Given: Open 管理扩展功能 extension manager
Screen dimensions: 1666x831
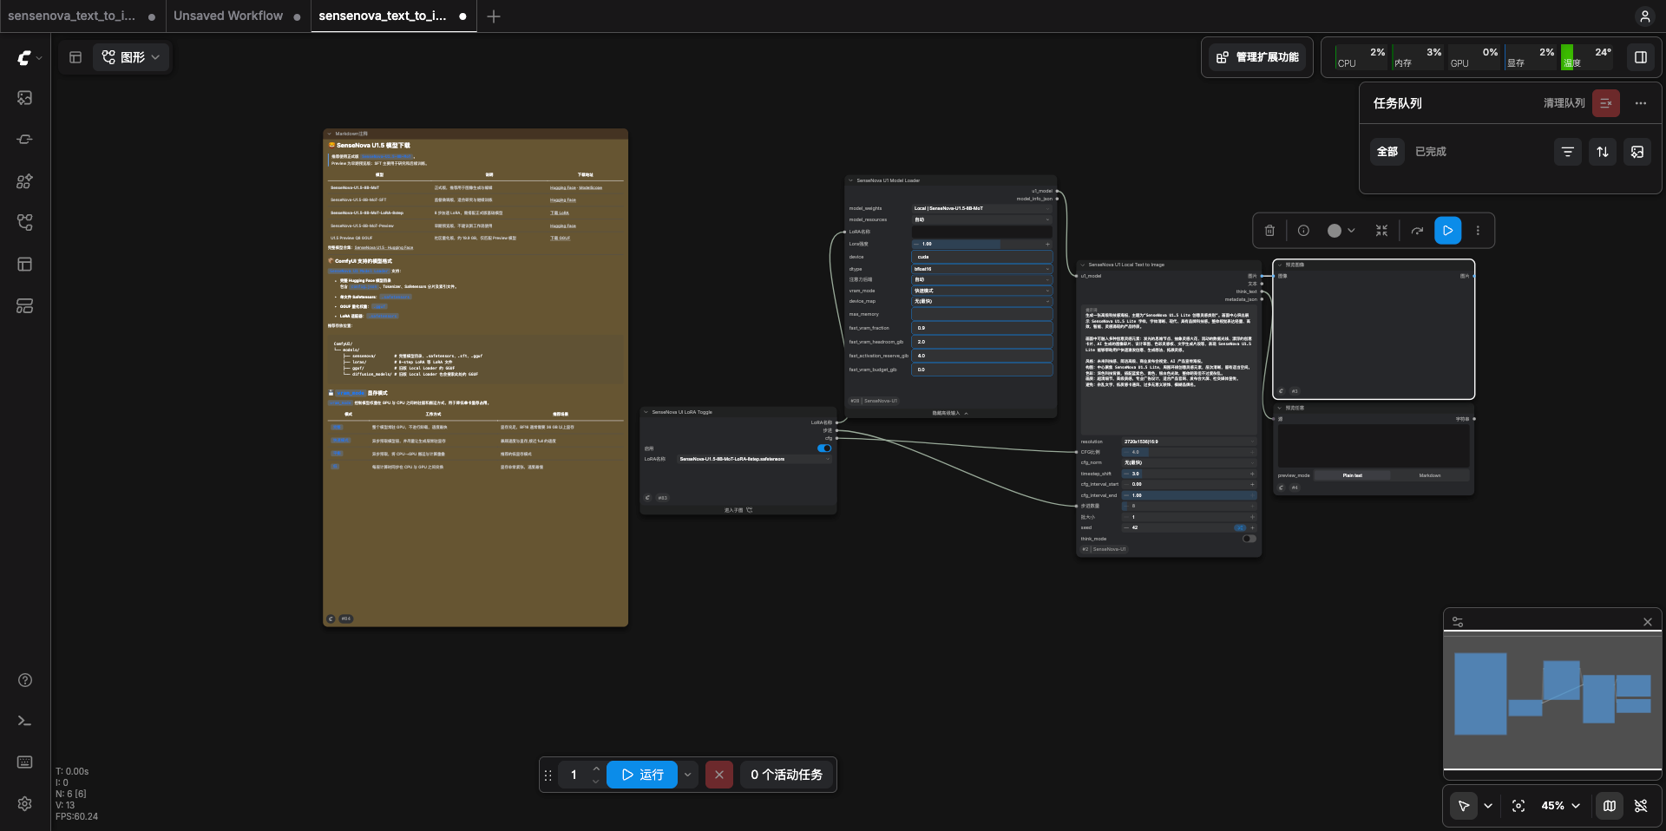Looking at the screenshot, I should click(1258, 57).
